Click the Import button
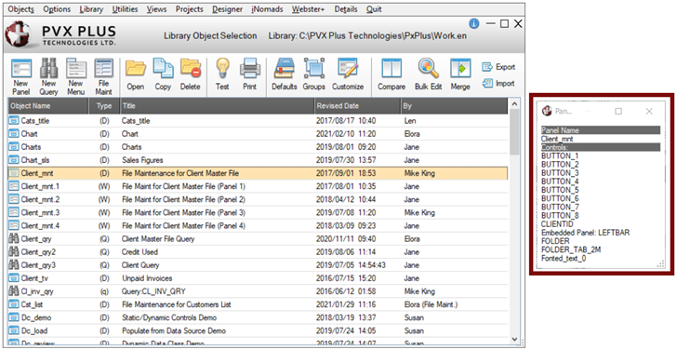The image size is (677, 350). [498, 84]
